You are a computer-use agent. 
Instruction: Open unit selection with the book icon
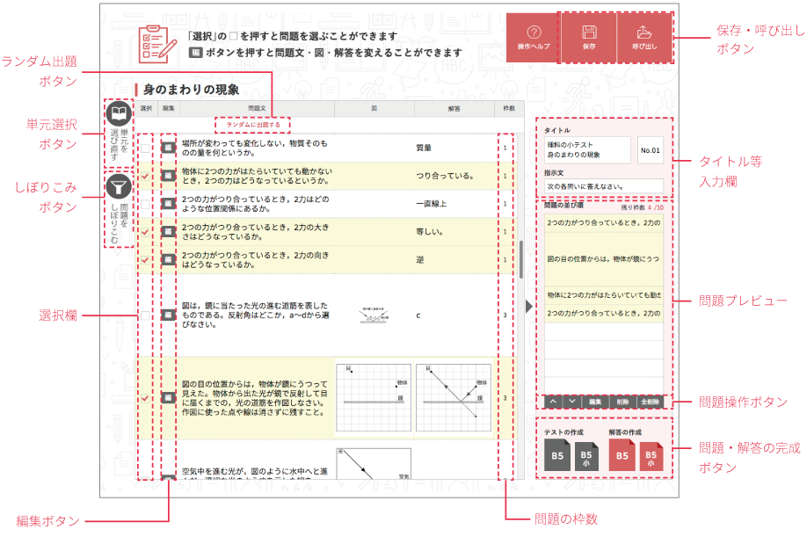tap(118, 114)
